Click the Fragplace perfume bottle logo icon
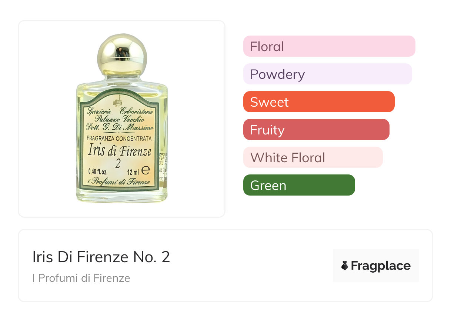451x320 pixels. tap(345, 266)
